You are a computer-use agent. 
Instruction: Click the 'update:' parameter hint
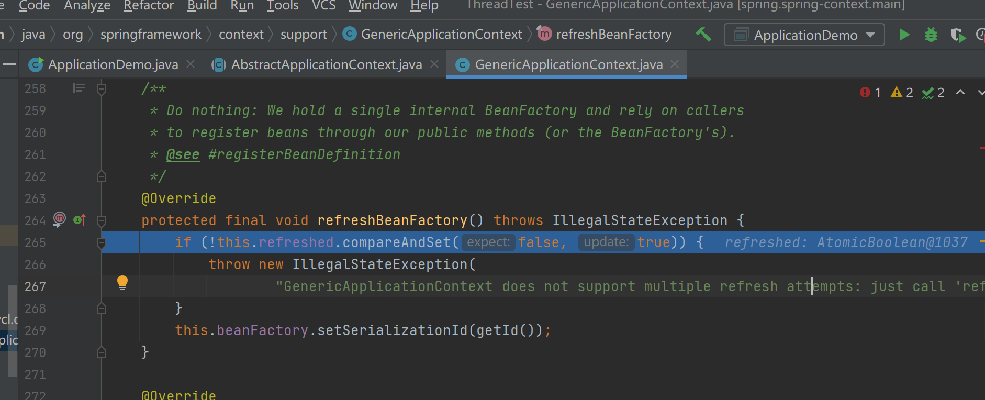[606, 242]
